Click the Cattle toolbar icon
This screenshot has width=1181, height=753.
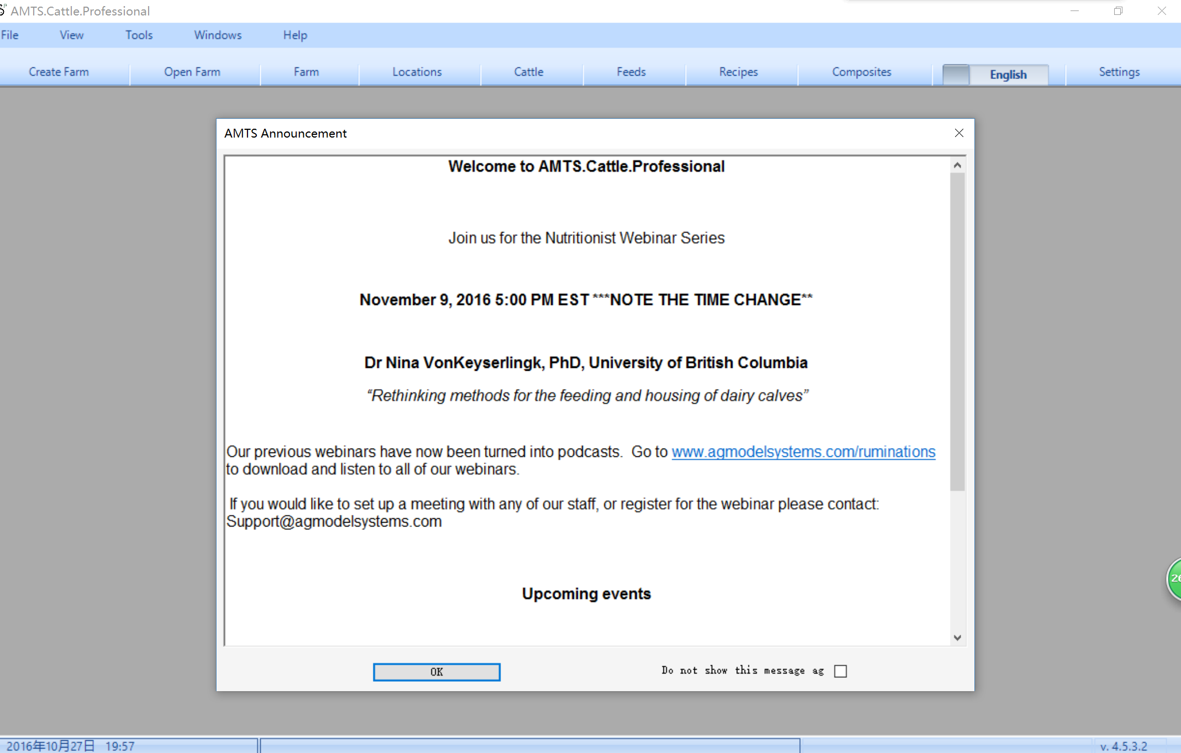528,71
